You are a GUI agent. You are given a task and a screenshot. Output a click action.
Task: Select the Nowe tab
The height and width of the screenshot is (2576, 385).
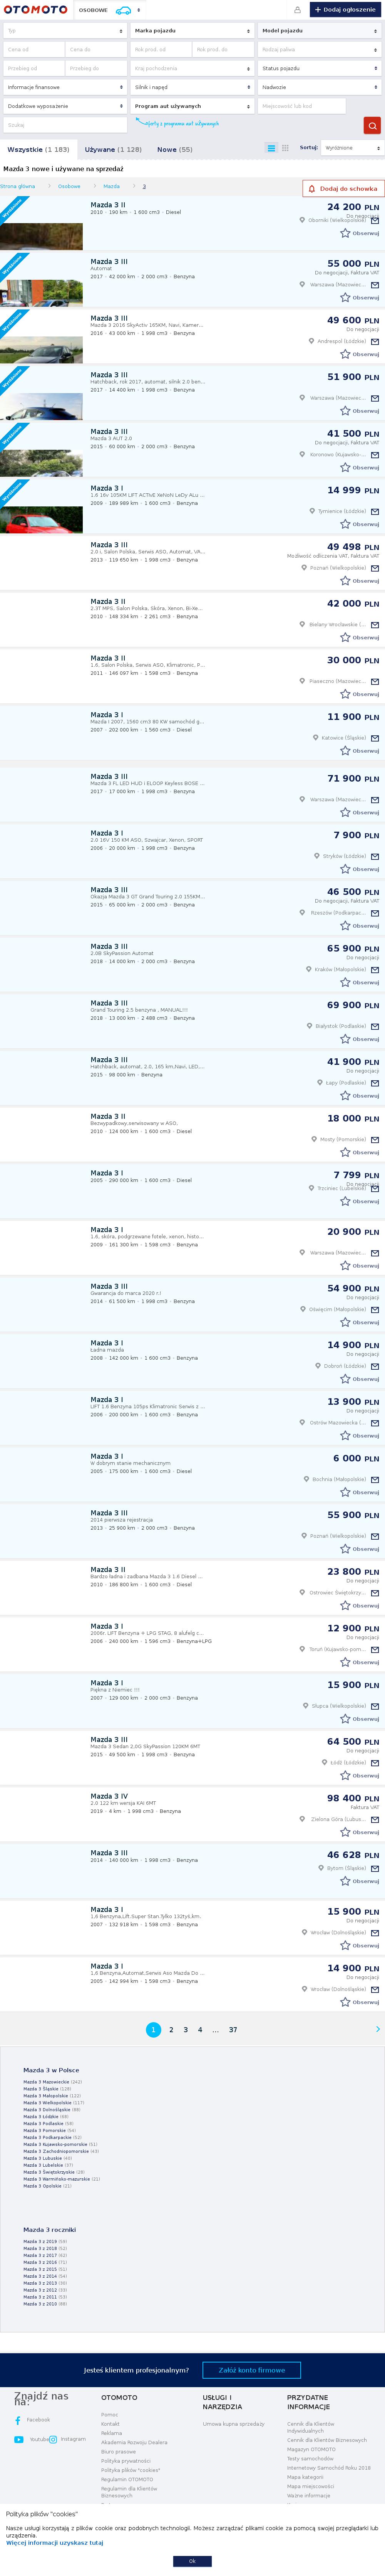[175, 149]
